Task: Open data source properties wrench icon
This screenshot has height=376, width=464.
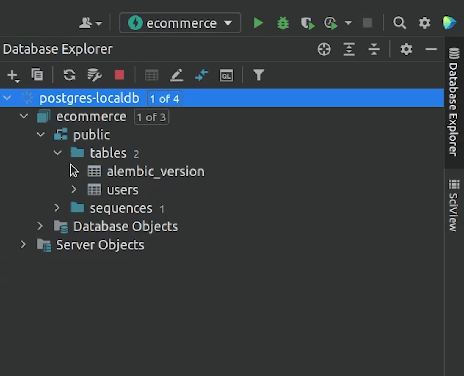Action: point(94,75)
